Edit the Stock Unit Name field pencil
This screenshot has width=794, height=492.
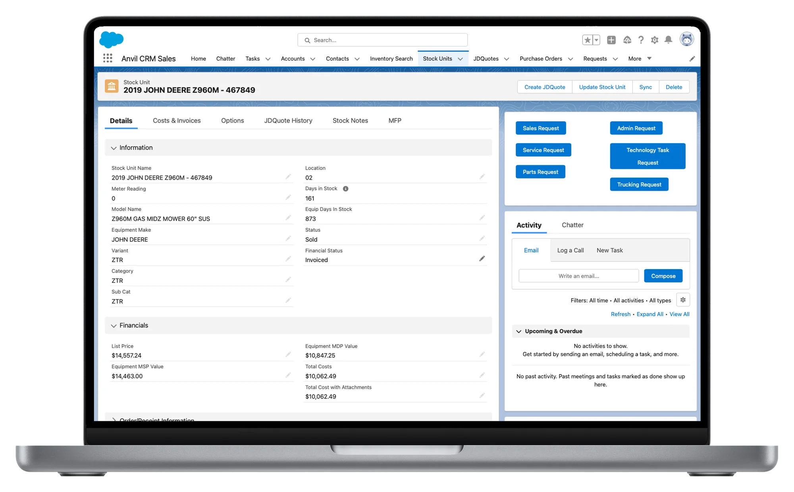(288, 176)
